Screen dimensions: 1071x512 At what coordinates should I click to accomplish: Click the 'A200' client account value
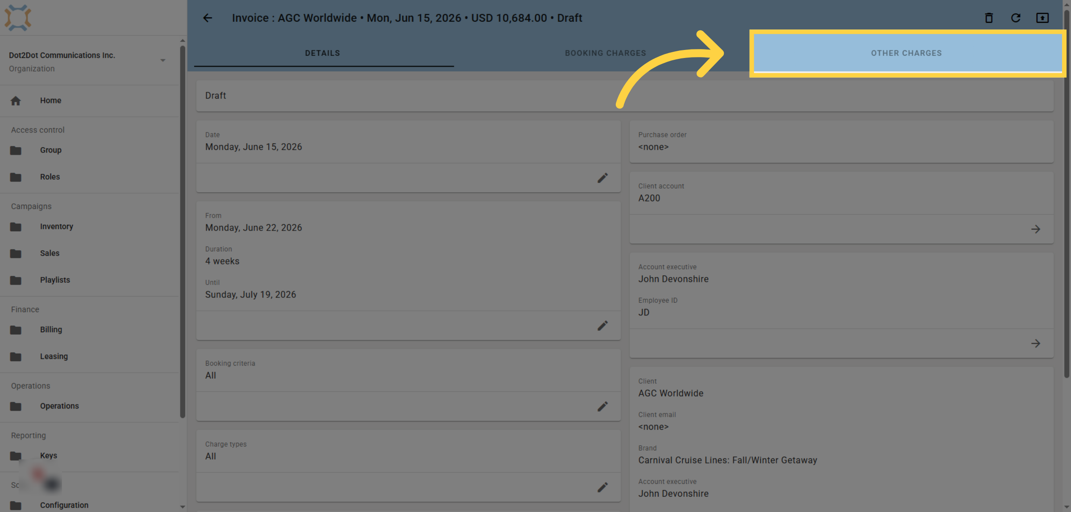(x=649, y=198)
